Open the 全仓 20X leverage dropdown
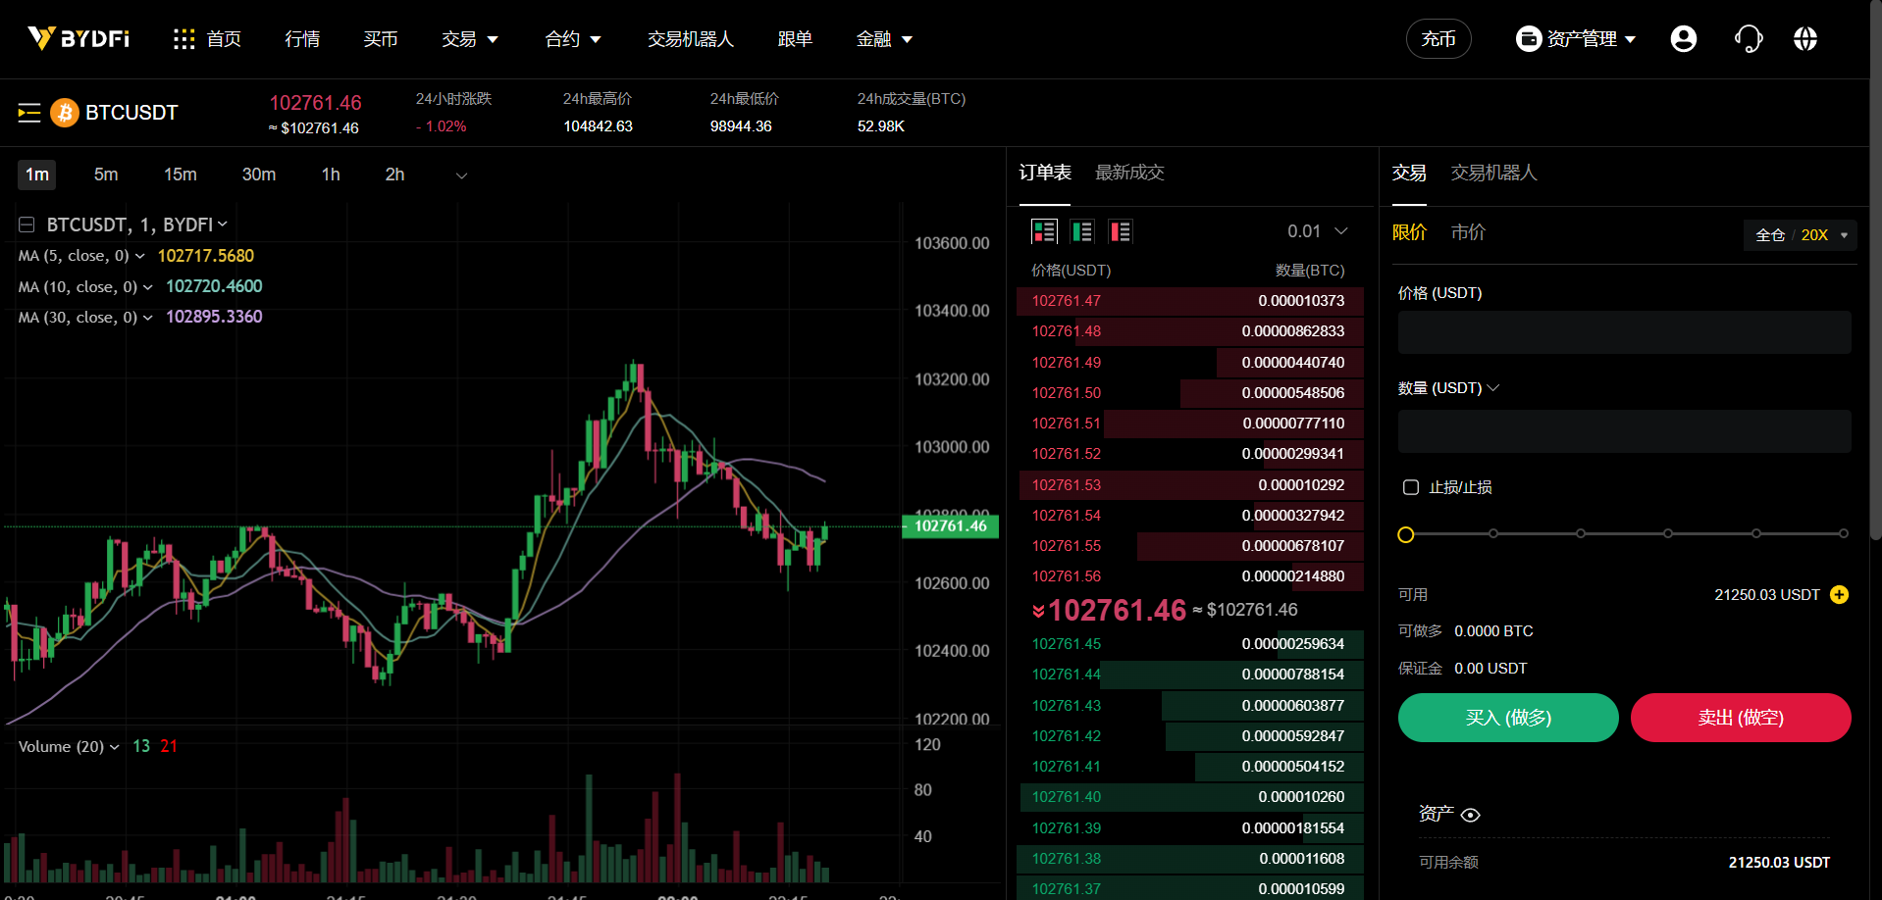Screen dimensions: 1882x900 (1801, 235)
